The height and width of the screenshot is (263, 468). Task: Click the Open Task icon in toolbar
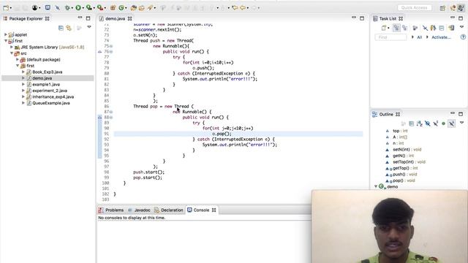coord(141,8)
